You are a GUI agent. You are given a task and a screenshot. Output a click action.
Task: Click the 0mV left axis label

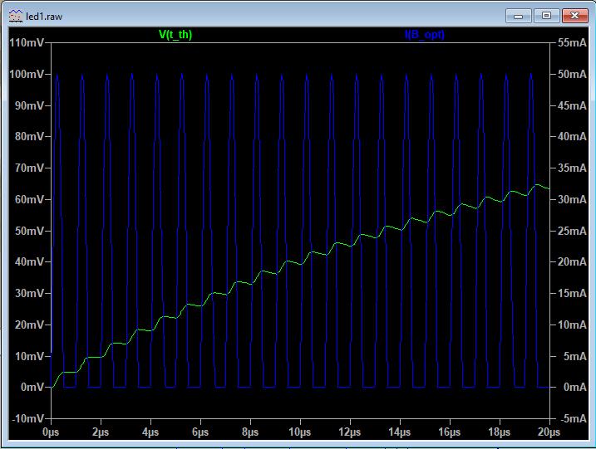click(32, 387)
